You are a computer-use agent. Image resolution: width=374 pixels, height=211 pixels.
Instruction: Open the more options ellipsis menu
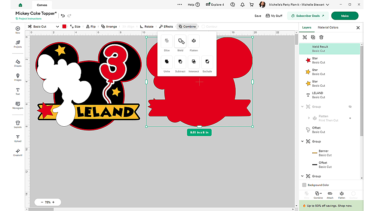coord(180,4)
